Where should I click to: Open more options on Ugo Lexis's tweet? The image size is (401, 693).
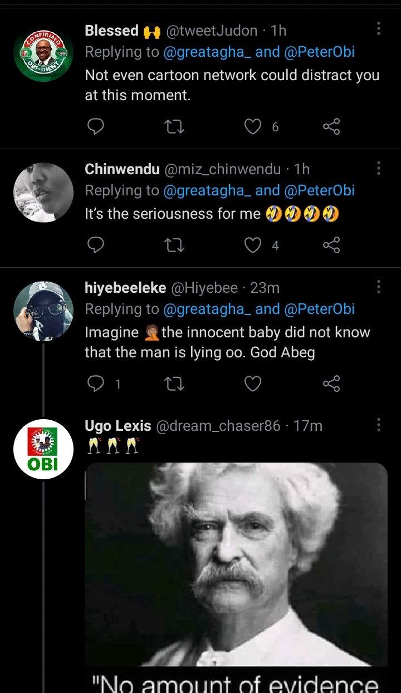(x=379, y=425)
